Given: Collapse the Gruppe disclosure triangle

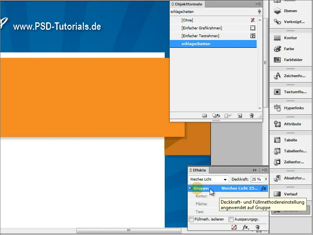Looking at the screenshot, I should 191,188.
